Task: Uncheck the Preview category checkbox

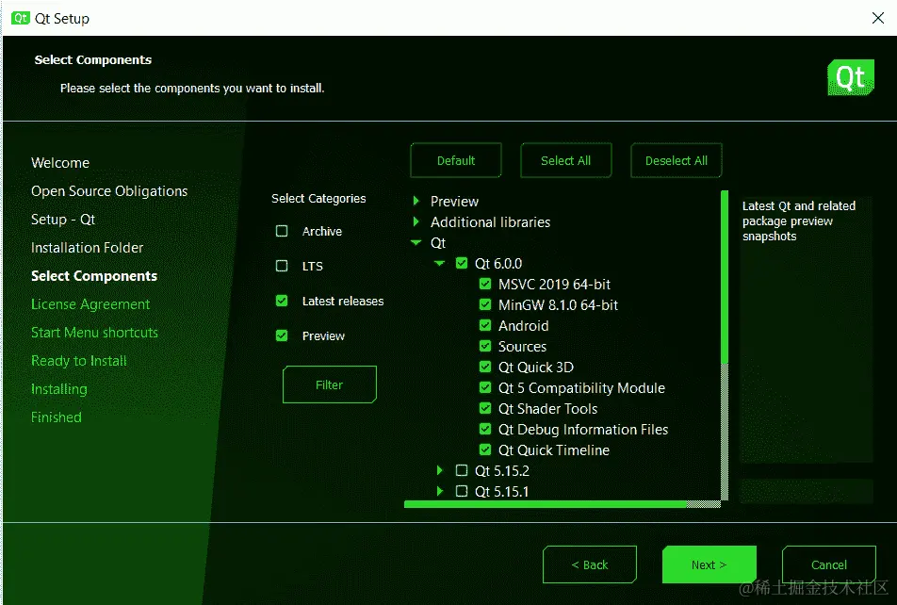Action: (282, 335)
